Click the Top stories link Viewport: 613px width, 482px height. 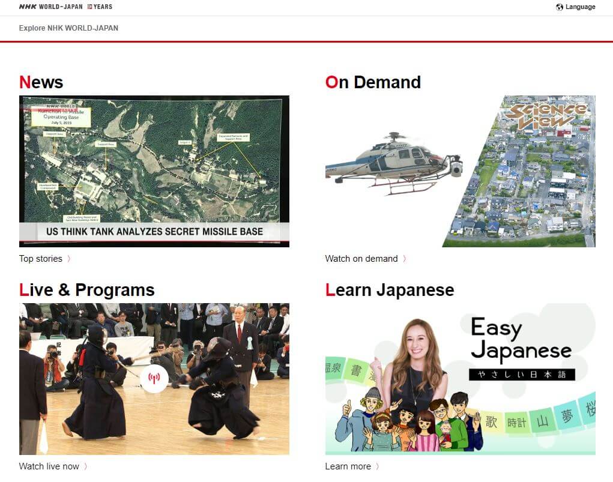[x=41, y=259]
